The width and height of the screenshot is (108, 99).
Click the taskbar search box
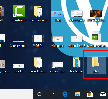(x=16, y=94)
